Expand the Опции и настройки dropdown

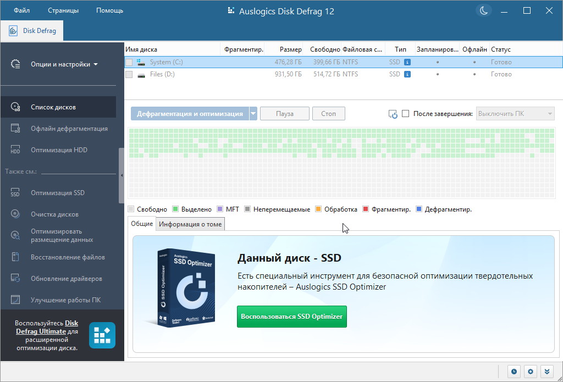tap(96, 65)
